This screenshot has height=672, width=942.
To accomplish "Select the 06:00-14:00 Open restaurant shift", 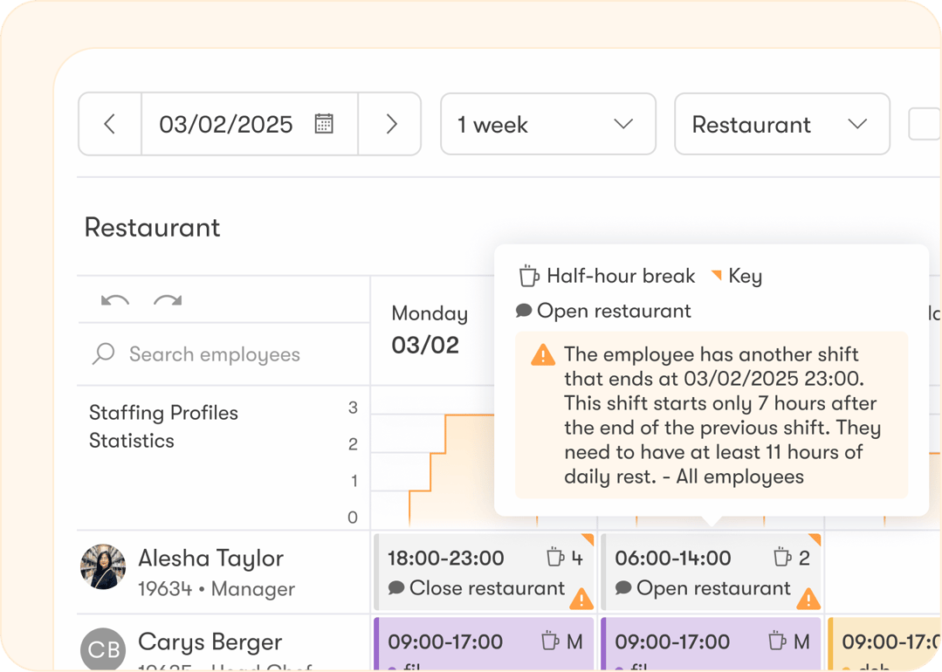I will click(711, 572).
